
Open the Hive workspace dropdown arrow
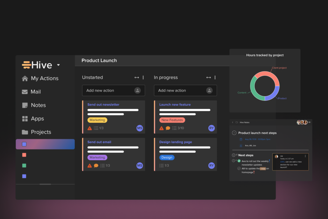[x=58, y=65]
